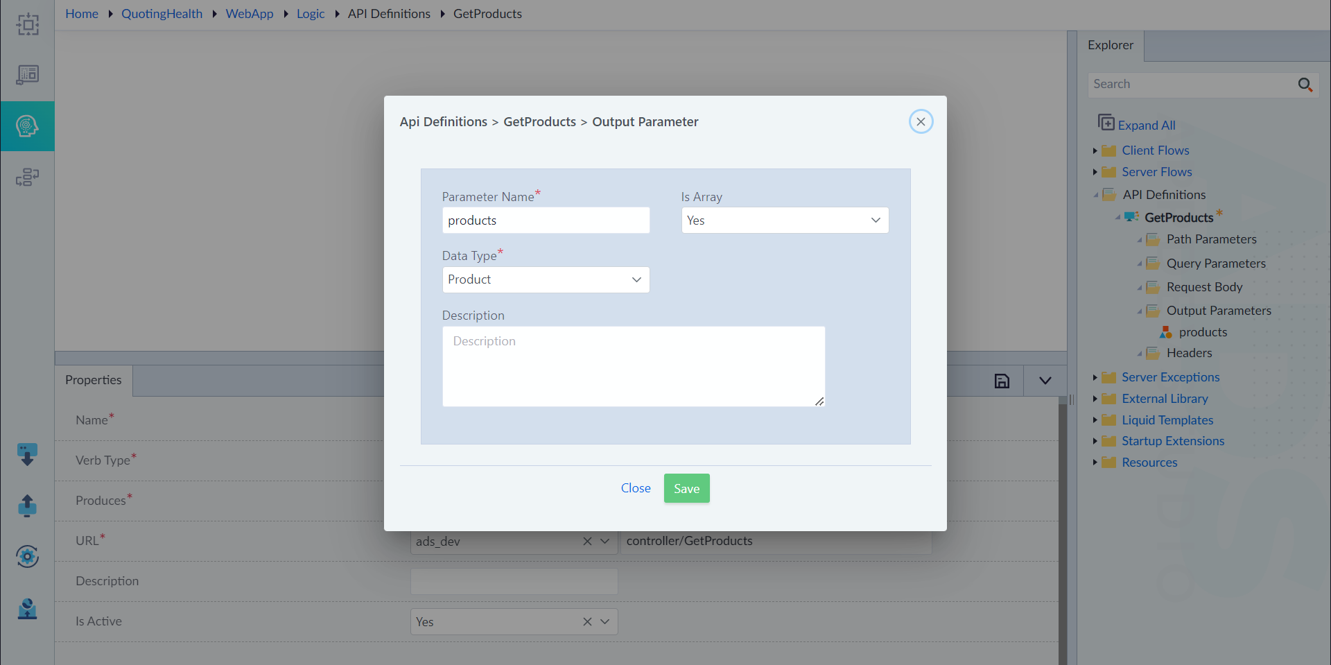Open the Is Array dropdown
The image size is (1331, 665).
pyautogui.click(x=785, y=221)
